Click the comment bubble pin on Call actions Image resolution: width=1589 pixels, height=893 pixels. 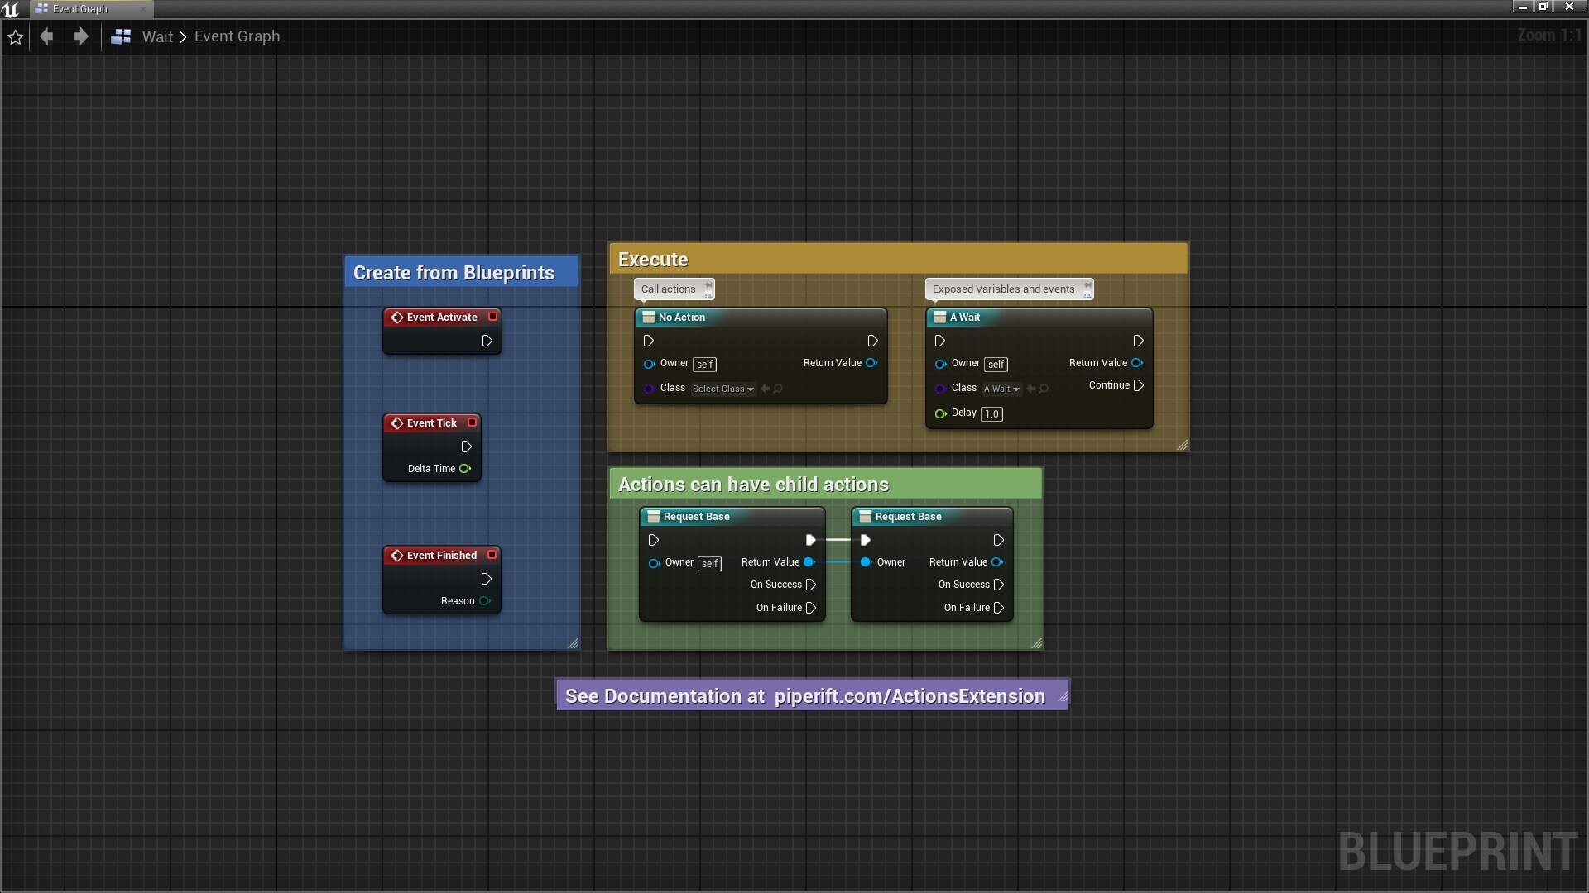[708, 285]
